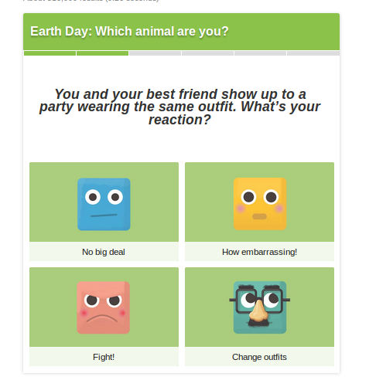The height and width of the screenshot is (387, 376).
Task: Click the teal disguise glasses face icon
Action: pos(260,307)
